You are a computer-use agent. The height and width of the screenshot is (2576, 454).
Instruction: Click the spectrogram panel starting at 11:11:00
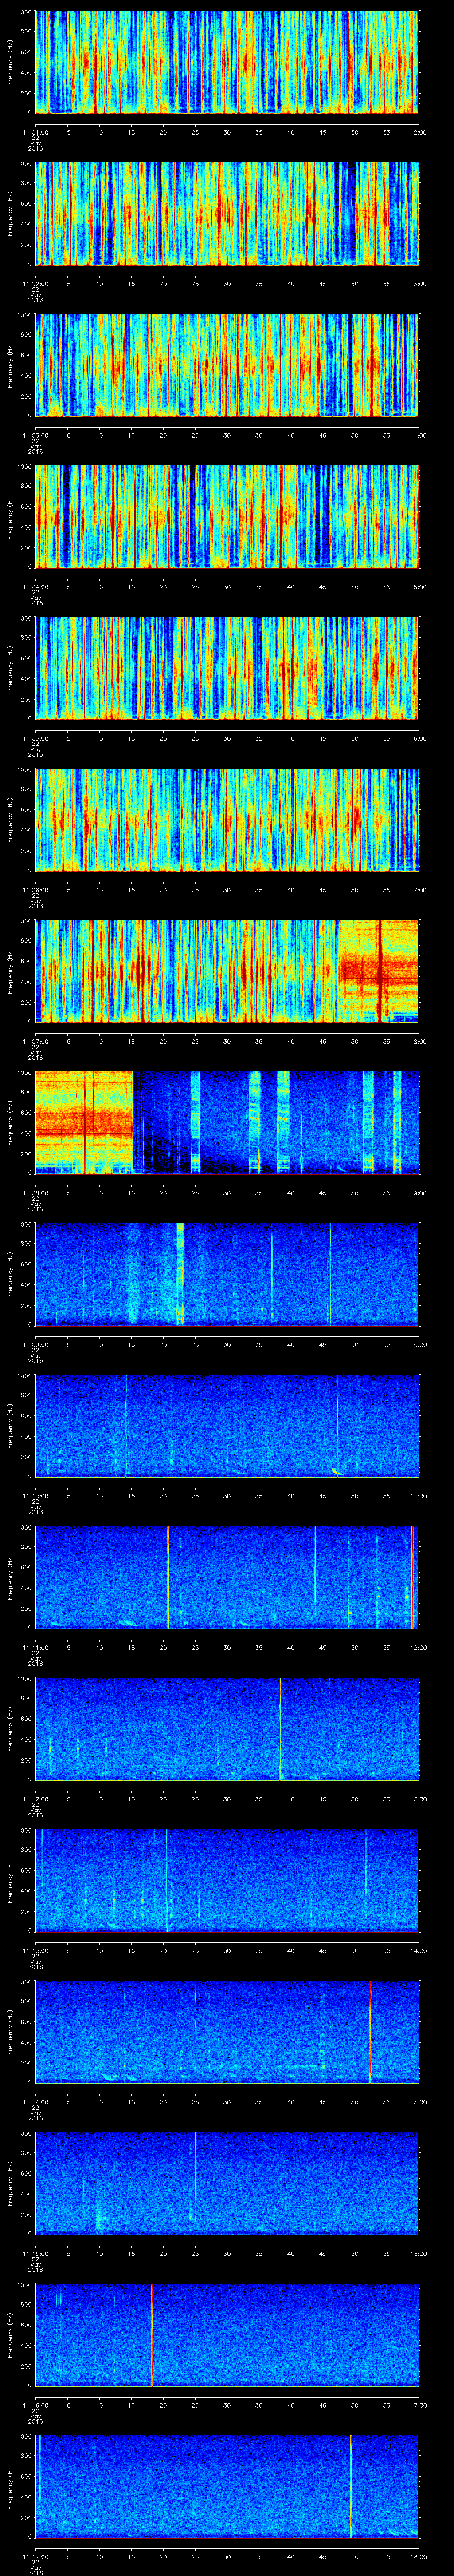tap(227, 1577)
